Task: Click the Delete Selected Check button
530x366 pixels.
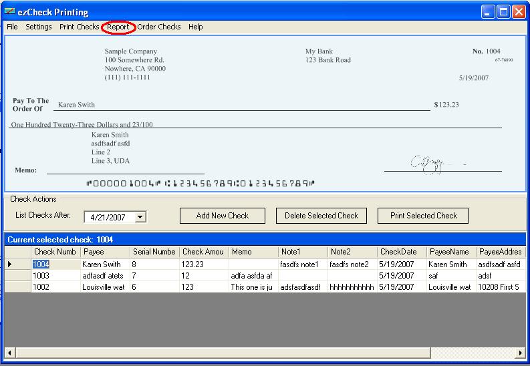Action: (x=321, y=216)
